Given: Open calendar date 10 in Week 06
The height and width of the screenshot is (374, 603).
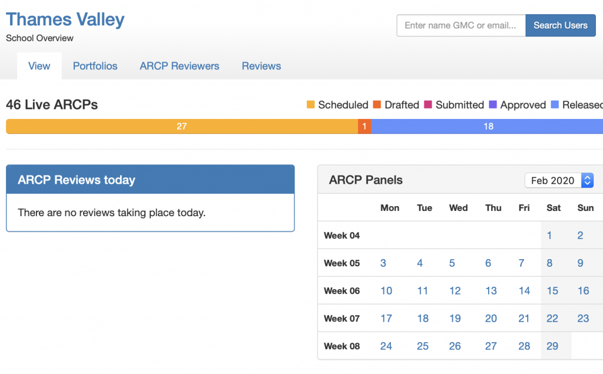Looking at the screenshot, I should 386,290.
